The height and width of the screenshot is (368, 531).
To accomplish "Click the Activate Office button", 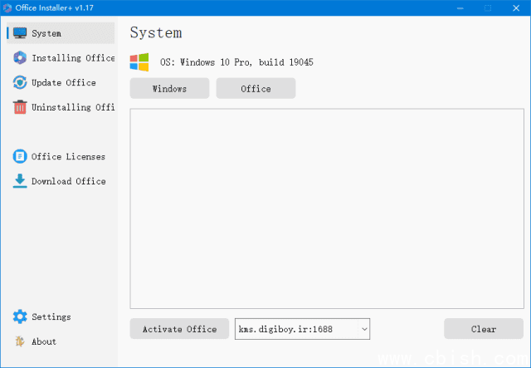I will tap(179, 329).
